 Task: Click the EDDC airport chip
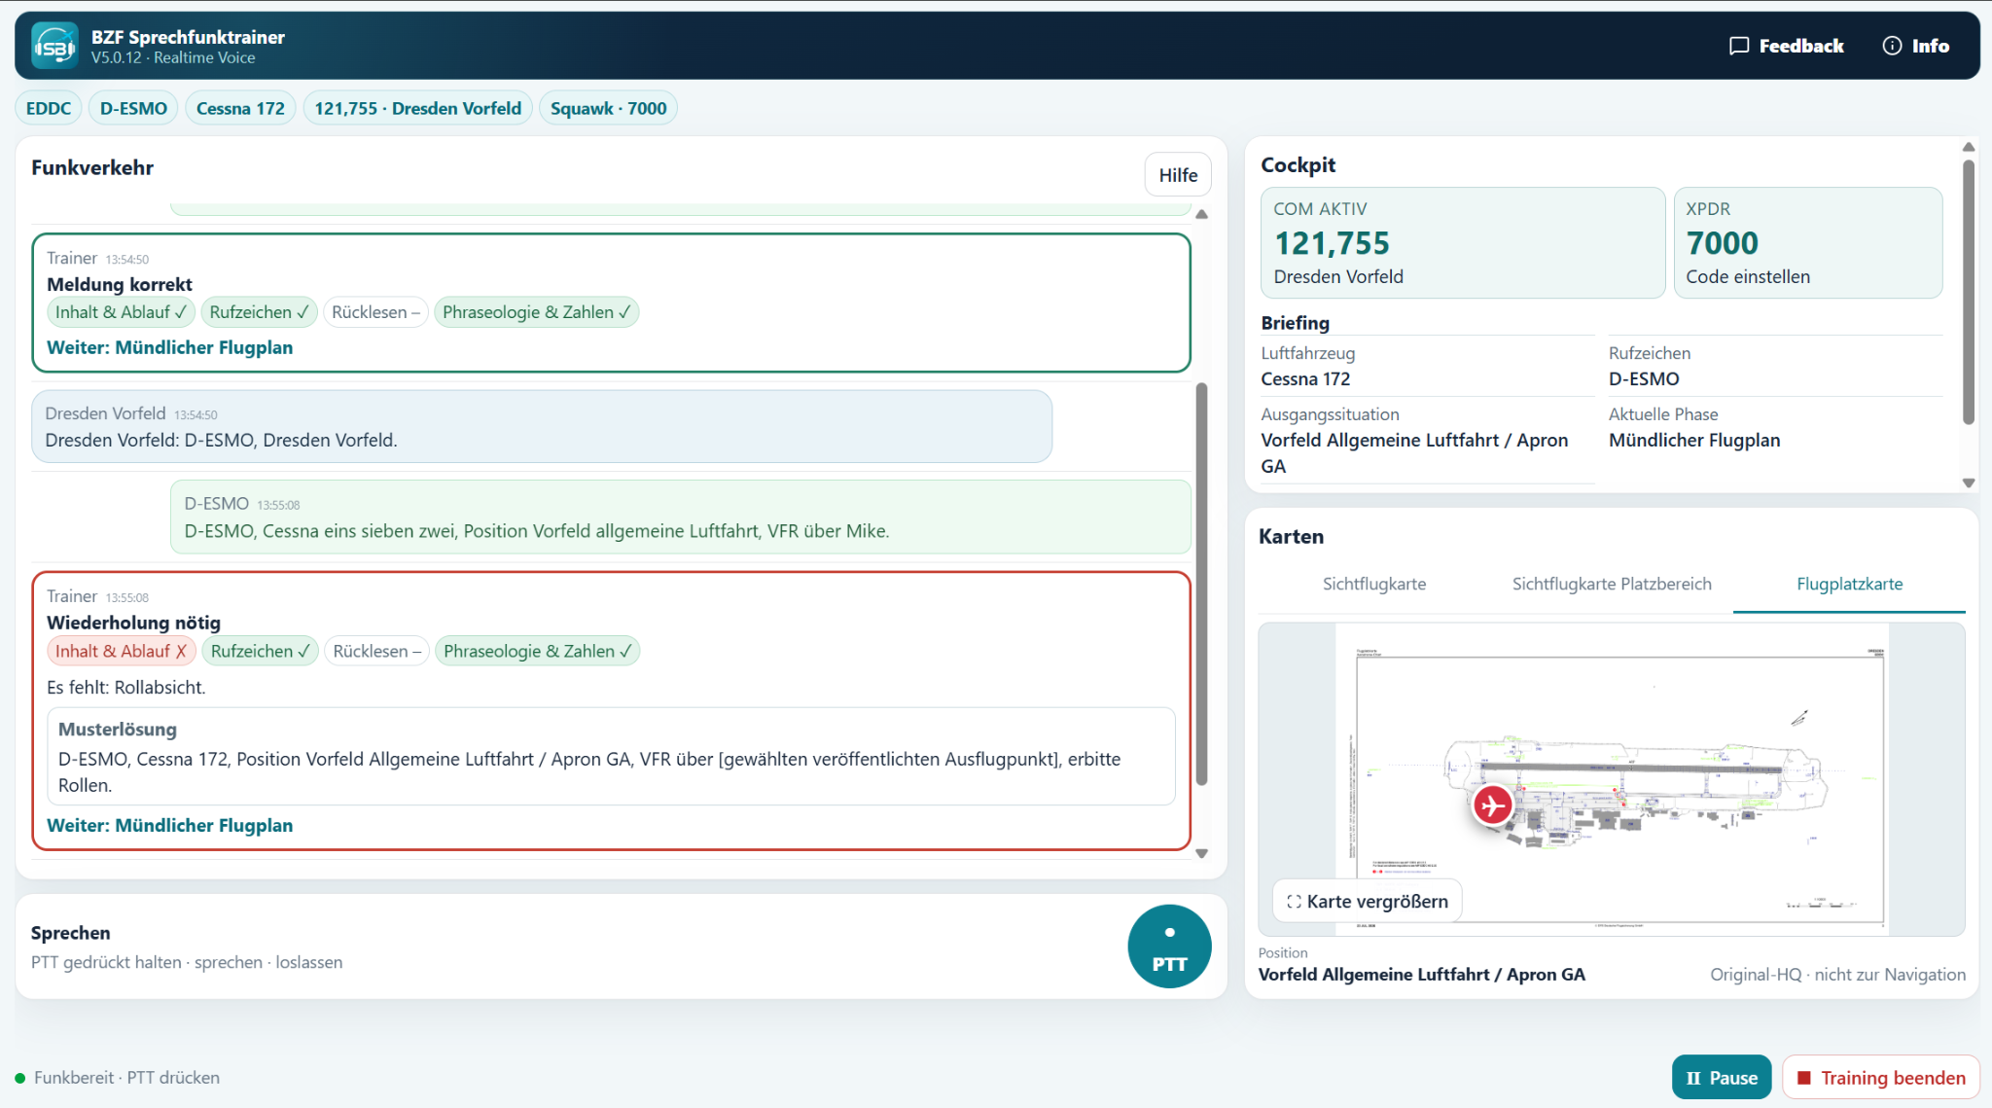click(49, 108)
